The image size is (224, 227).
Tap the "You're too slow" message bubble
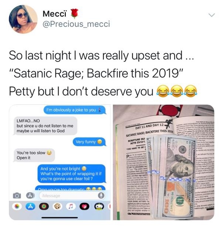(34, 155)
